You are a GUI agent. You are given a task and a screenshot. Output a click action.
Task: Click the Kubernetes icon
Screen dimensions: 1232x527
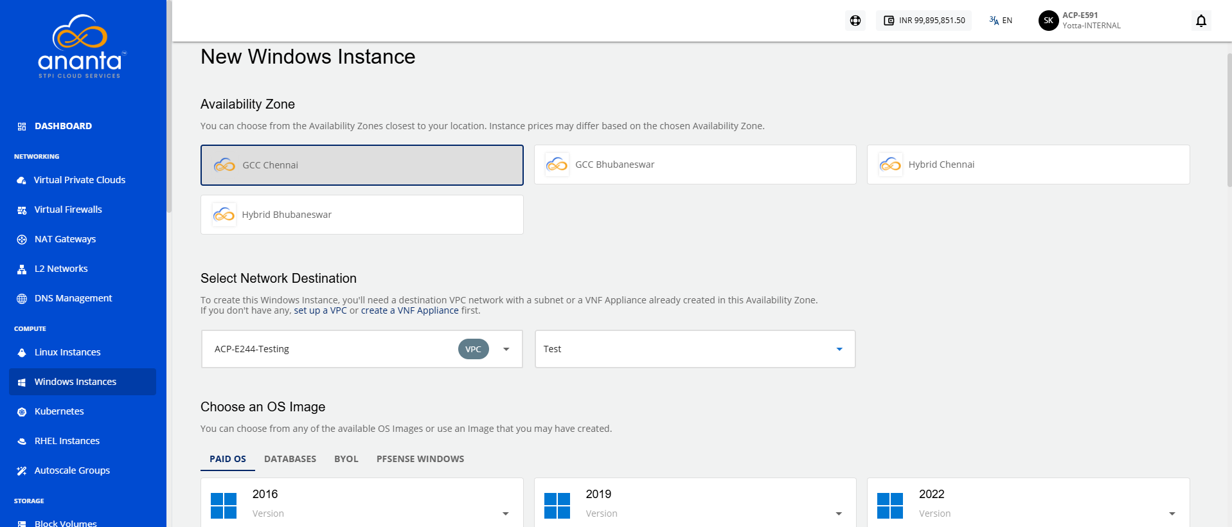click(x=22, y=412)
